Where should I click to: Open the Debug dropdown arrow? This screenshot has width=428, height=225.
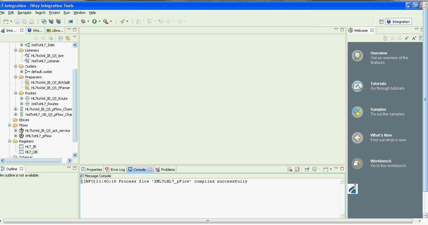tap(88, 21)
